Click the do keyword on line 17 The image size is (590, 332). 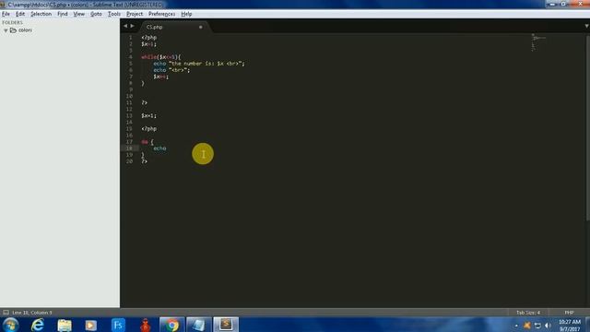click(x=145, y=142)
